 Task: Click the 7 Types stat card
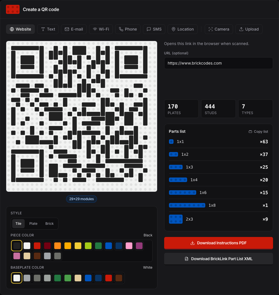[255, 109]
